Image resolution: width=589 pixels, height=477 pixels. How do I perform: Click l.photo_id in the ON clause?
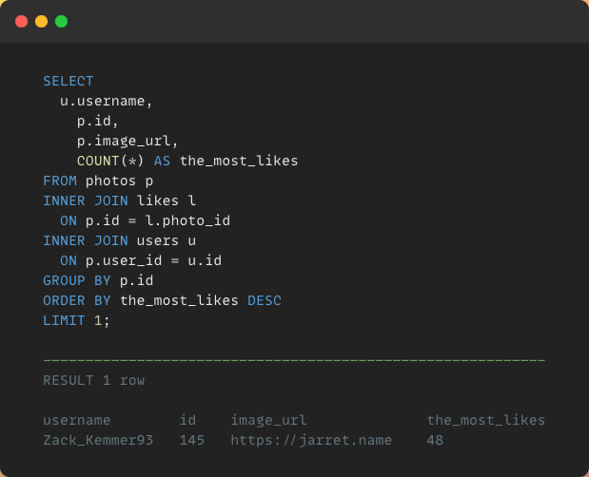[187, 220]
